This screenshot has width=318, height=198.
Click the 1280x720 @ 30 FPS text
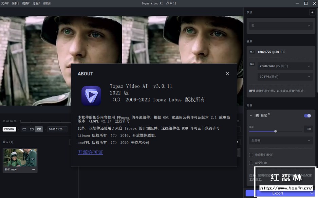click(x=272, y=52)
